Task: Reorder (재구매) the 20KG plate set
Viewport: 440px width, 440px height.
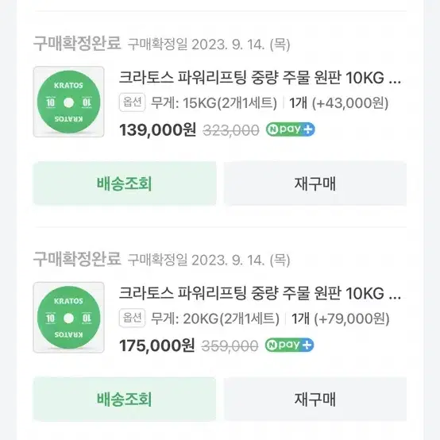Action: (315, 399)
